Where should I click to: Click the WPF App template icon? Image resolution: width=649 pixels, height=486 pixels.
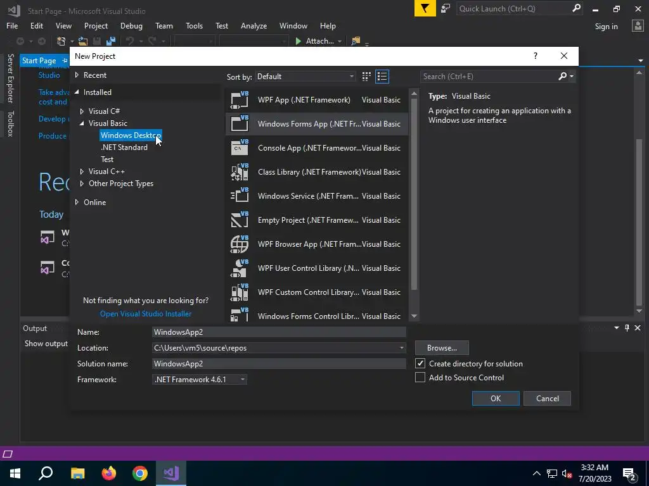coord(239,100)
